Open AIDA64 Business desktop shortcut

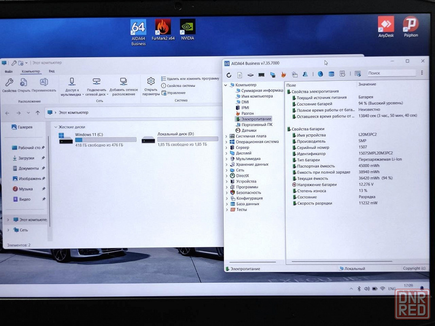(138, 32)
